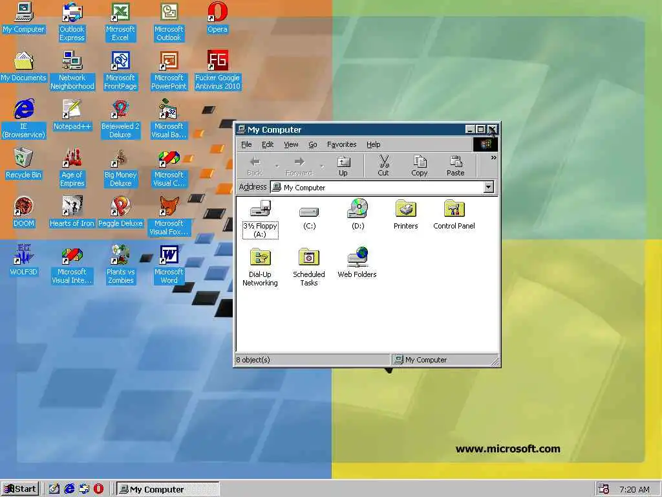Select the DOOM desktop shortcut

coord(24,212)
